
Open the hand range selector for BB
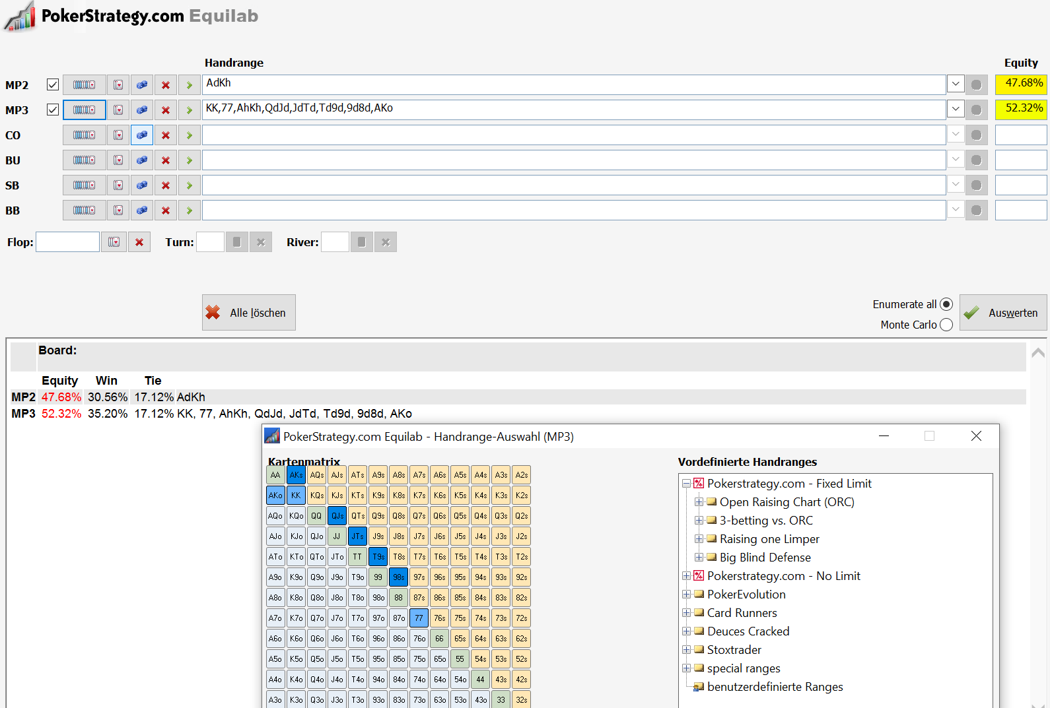tap(85, 210)
